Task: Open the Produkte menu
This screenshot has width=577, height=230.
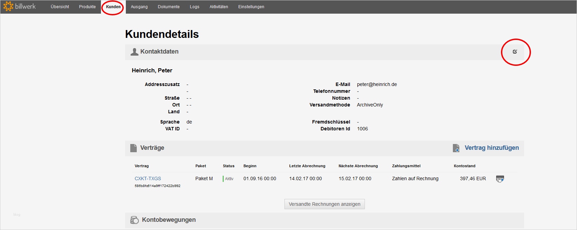Action: (x=87, y=7)
